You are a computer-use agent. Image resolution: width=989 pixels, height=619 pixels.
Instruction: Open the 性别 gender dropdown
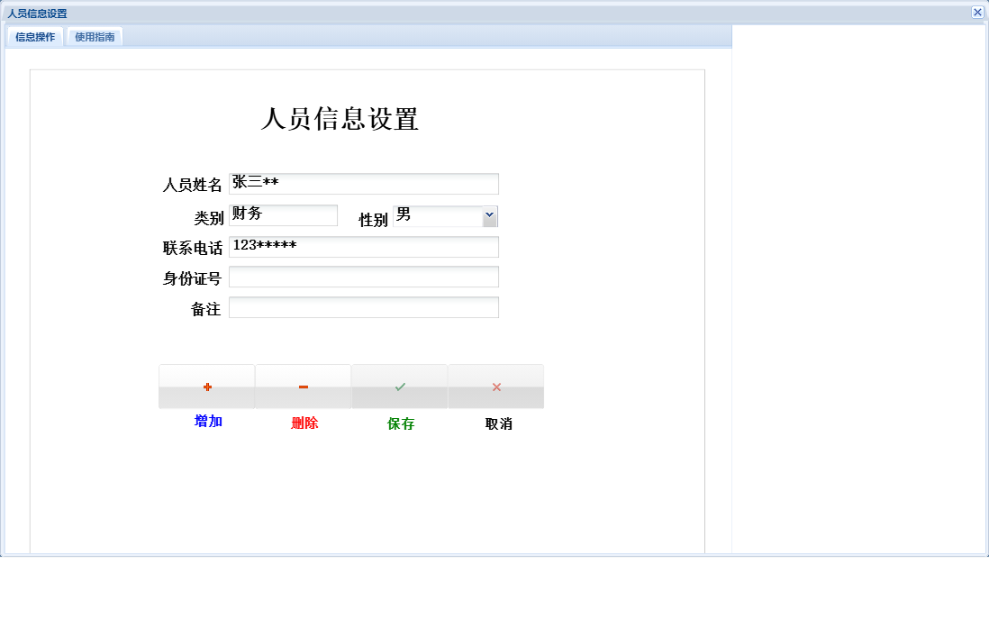[489, 216]
